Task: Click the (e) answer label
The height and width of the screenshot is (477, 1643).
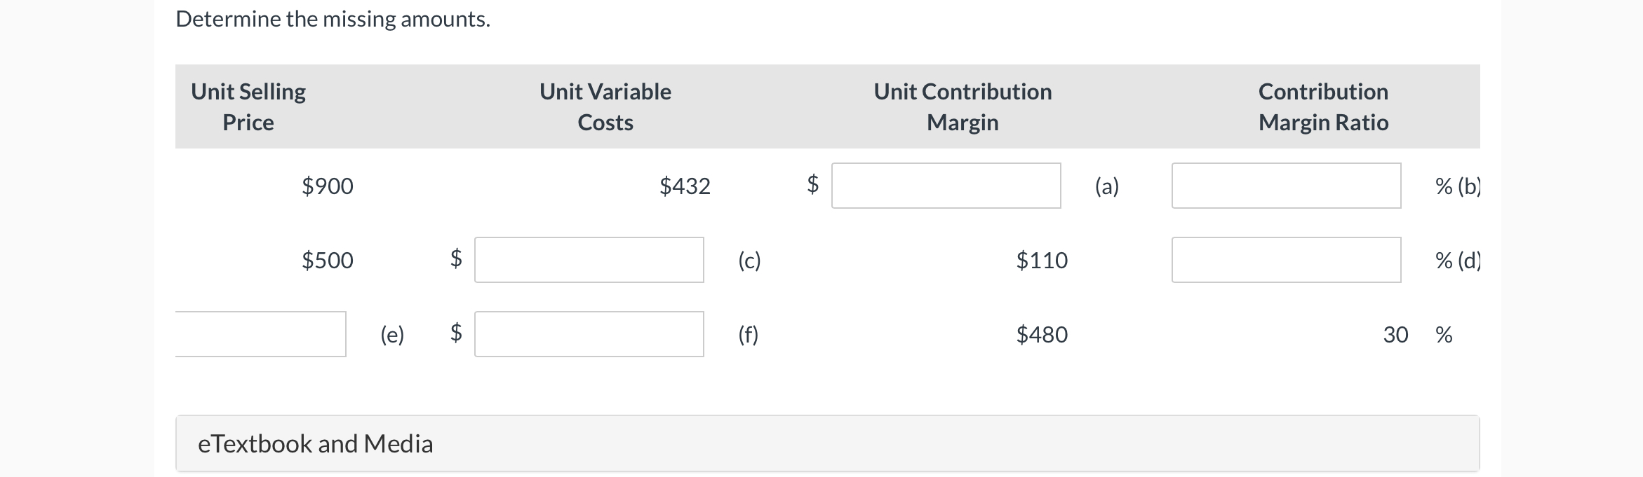Action: 392,334
